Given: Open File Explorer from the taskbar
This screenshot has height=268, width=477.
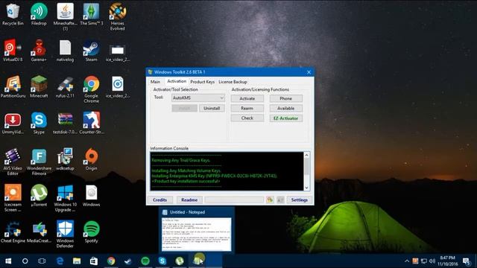Looking at the screenshot, I should (x=77, y=261).
